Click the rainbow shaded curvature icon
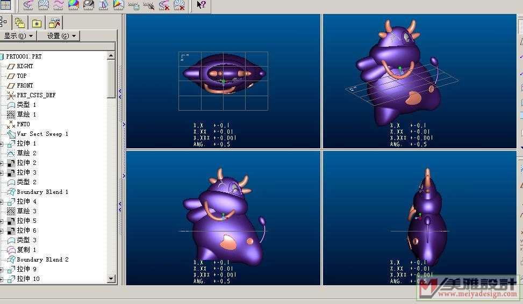 tap(74, 5)
